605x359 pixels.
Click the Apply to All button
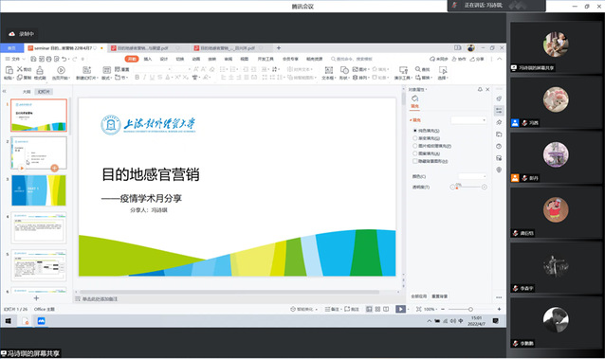(418, 296)
